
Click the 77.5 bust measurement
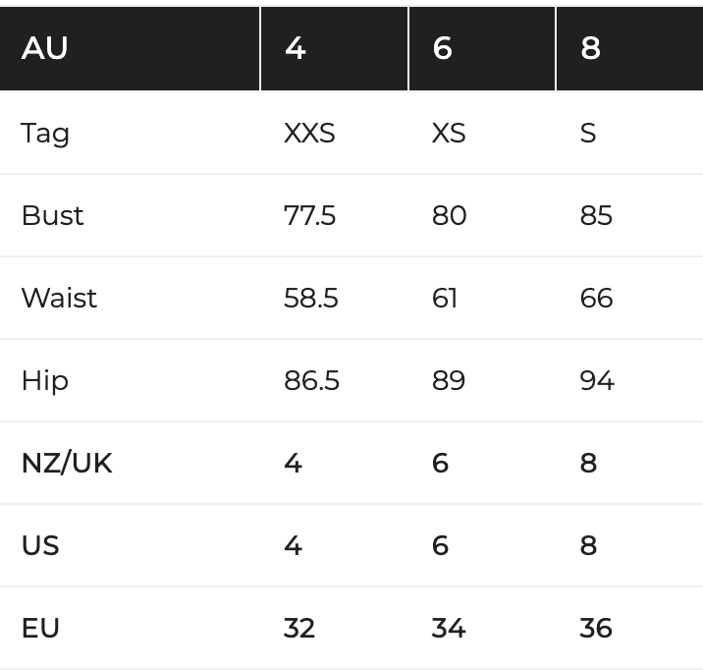(x=309, y=216)
